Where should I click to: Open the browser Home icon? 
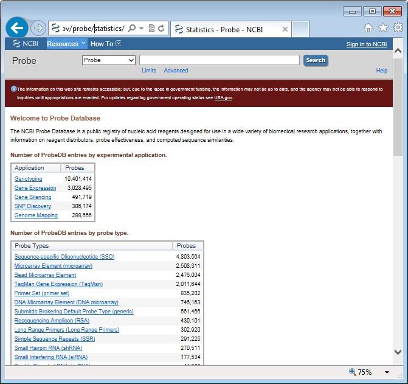click(368, 27)
